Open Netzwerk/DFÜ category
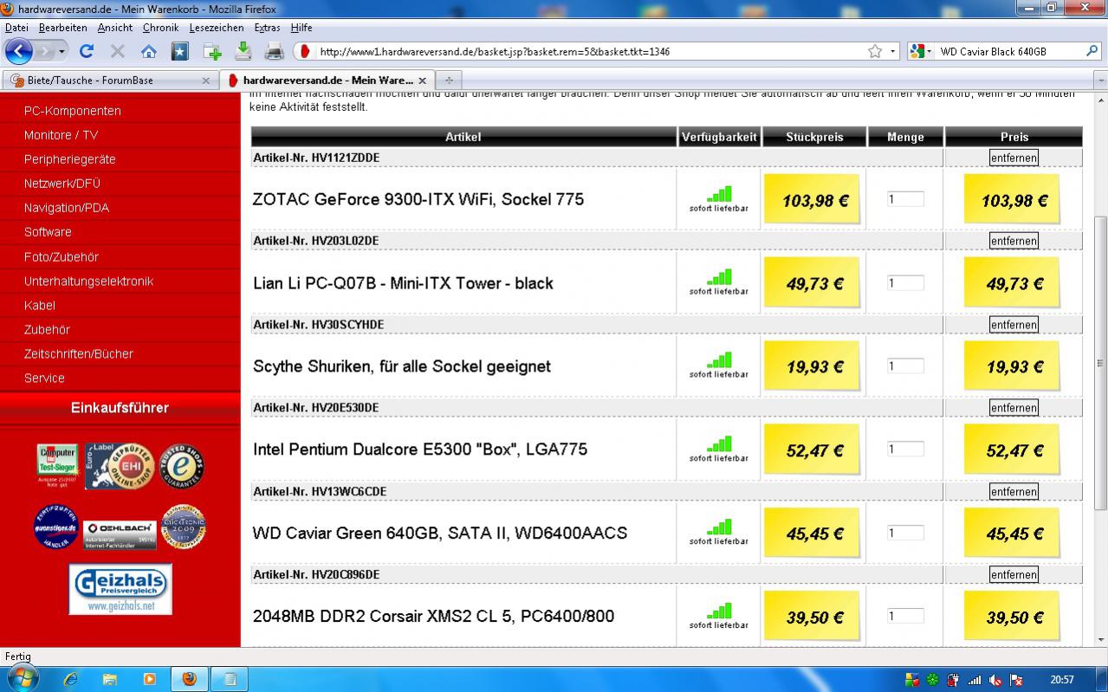The image size is (1108, 692). tap(62, 184)
